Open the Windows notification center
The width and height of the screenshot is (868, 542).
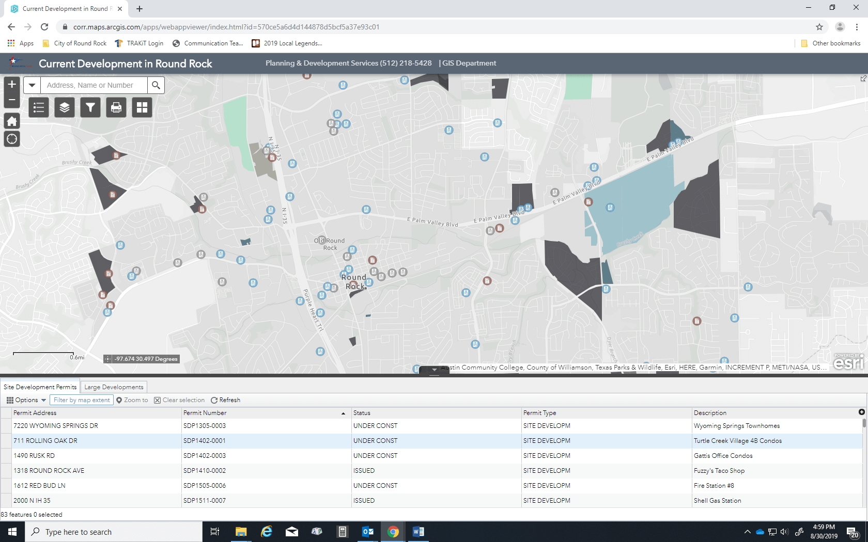click(x=853, y=532)
